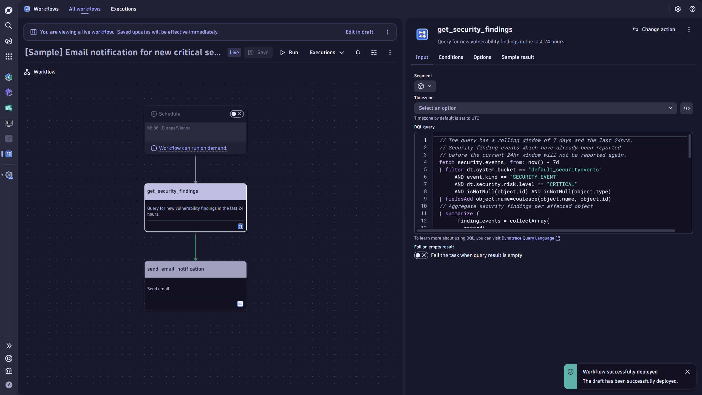
Task: Click the get_security_findings action icon
Action: [x=422, y=34]
